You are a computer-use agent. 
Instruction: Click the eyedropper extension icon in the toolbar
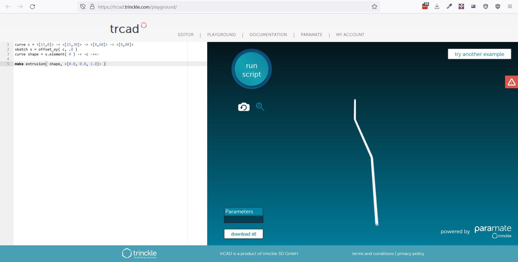click(449, 6)
